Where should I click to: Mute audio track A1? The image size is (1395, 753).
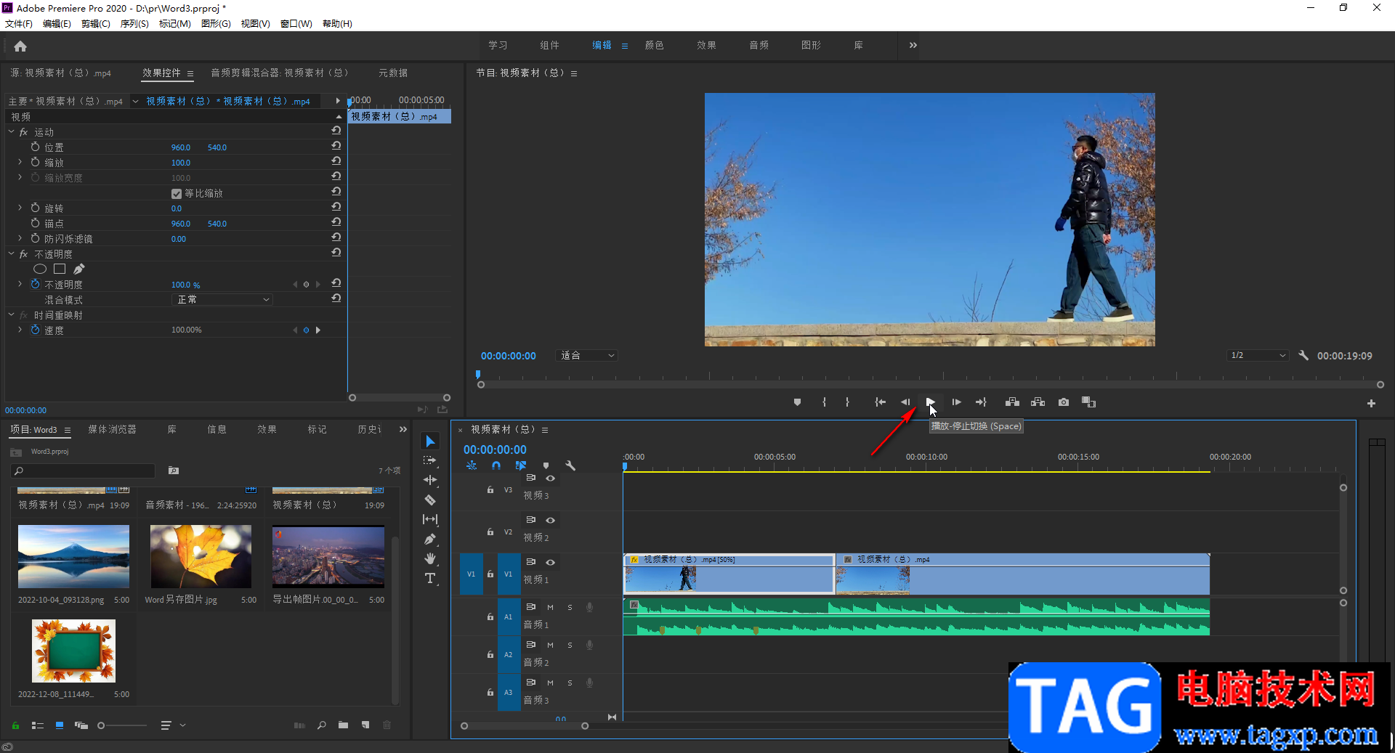tap(550, 607)
